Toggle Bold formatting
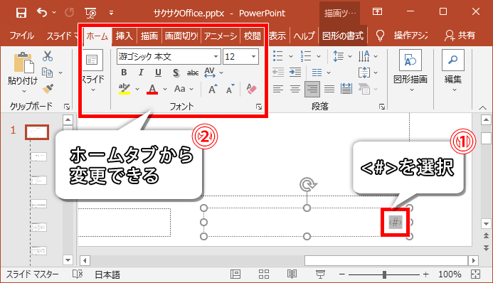The image size is (493, 283). click(124, 73)
